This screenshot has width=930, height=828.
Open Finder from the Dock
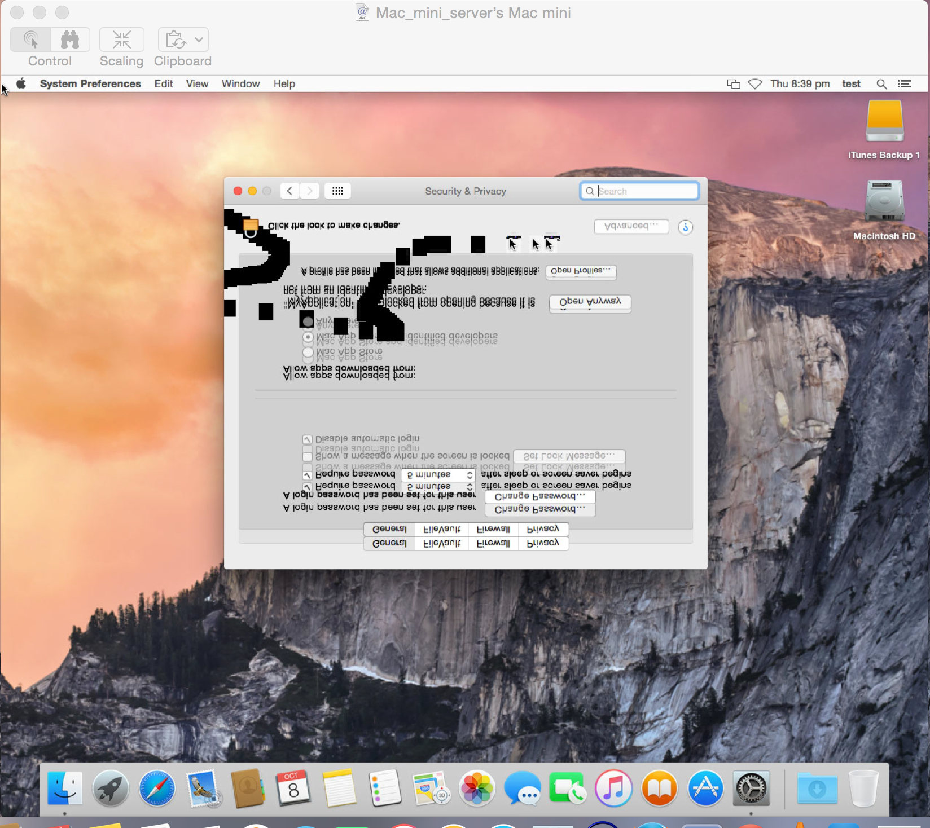65,788
